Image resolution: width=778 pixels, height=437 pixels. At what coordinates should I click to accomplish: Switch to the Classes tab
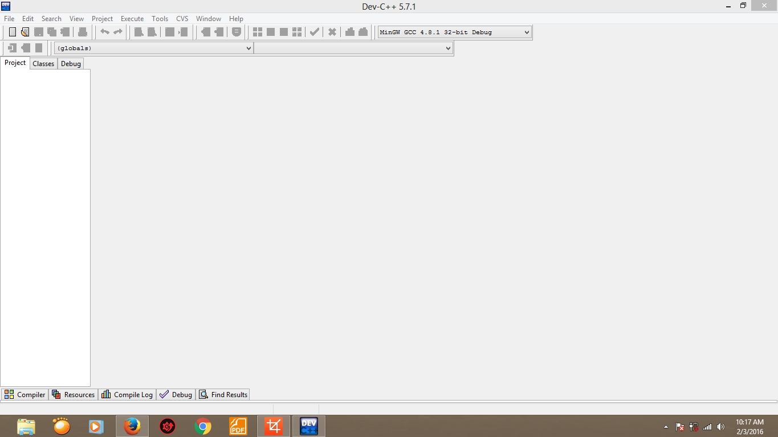[x=43, y=64]
